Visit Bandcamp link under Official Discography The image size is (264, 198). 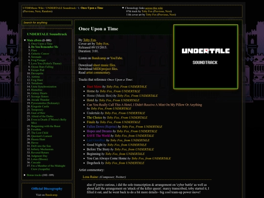pos(51,195)
